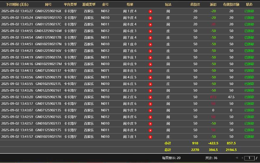Click the 每页显示: 20 page size control
Viewport: 260px width, 163px height.
click(x=171, y=158)
